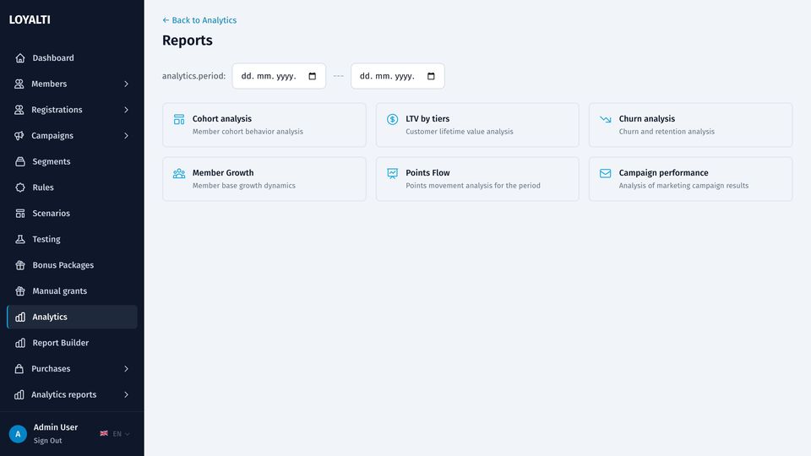
Task: Open the Cohort analysis report title
Action: tap(222, 119)
